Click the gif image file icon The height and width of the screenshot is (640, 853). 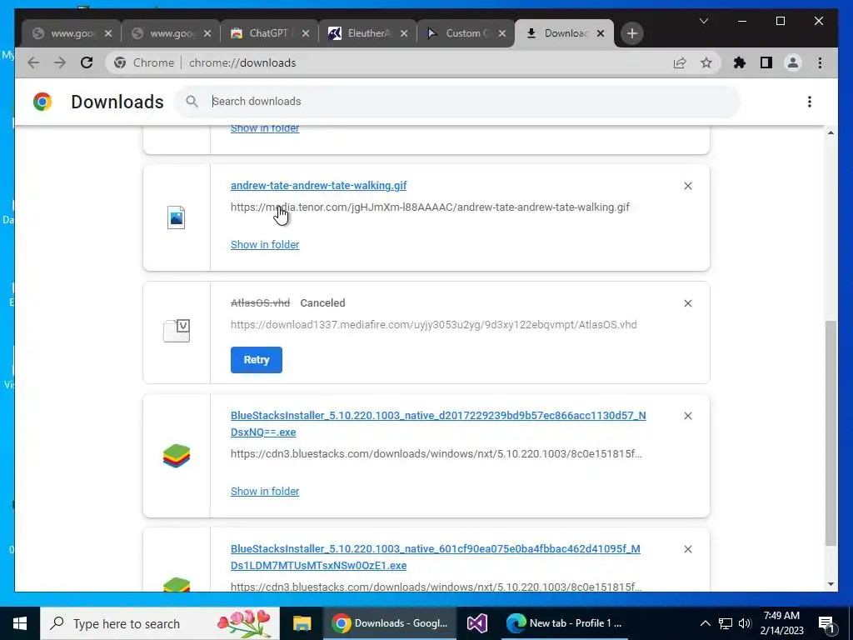pos(177,217)
